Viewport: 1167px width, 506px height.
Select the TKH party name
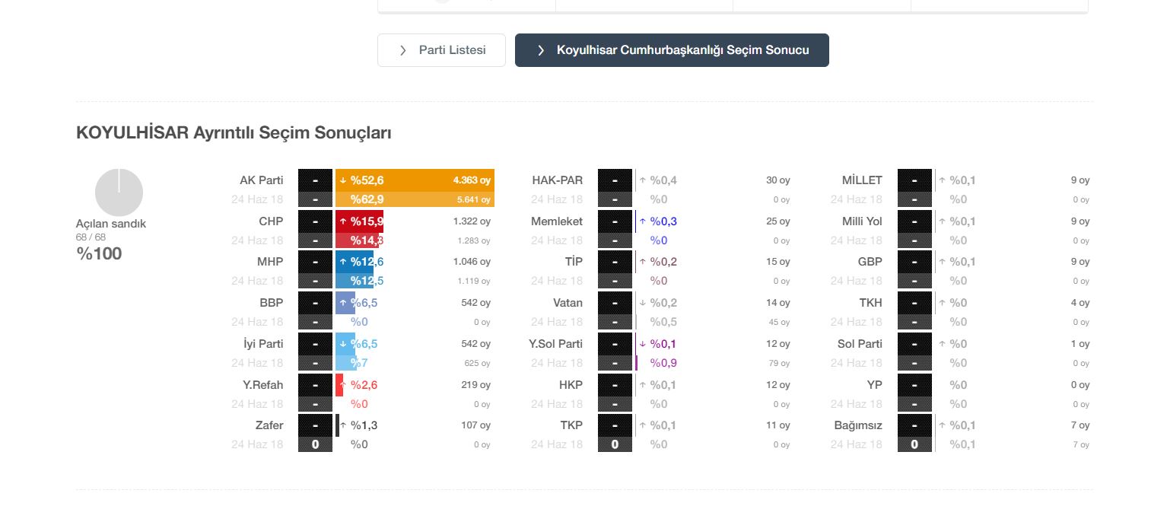click(x=871, y=303)
